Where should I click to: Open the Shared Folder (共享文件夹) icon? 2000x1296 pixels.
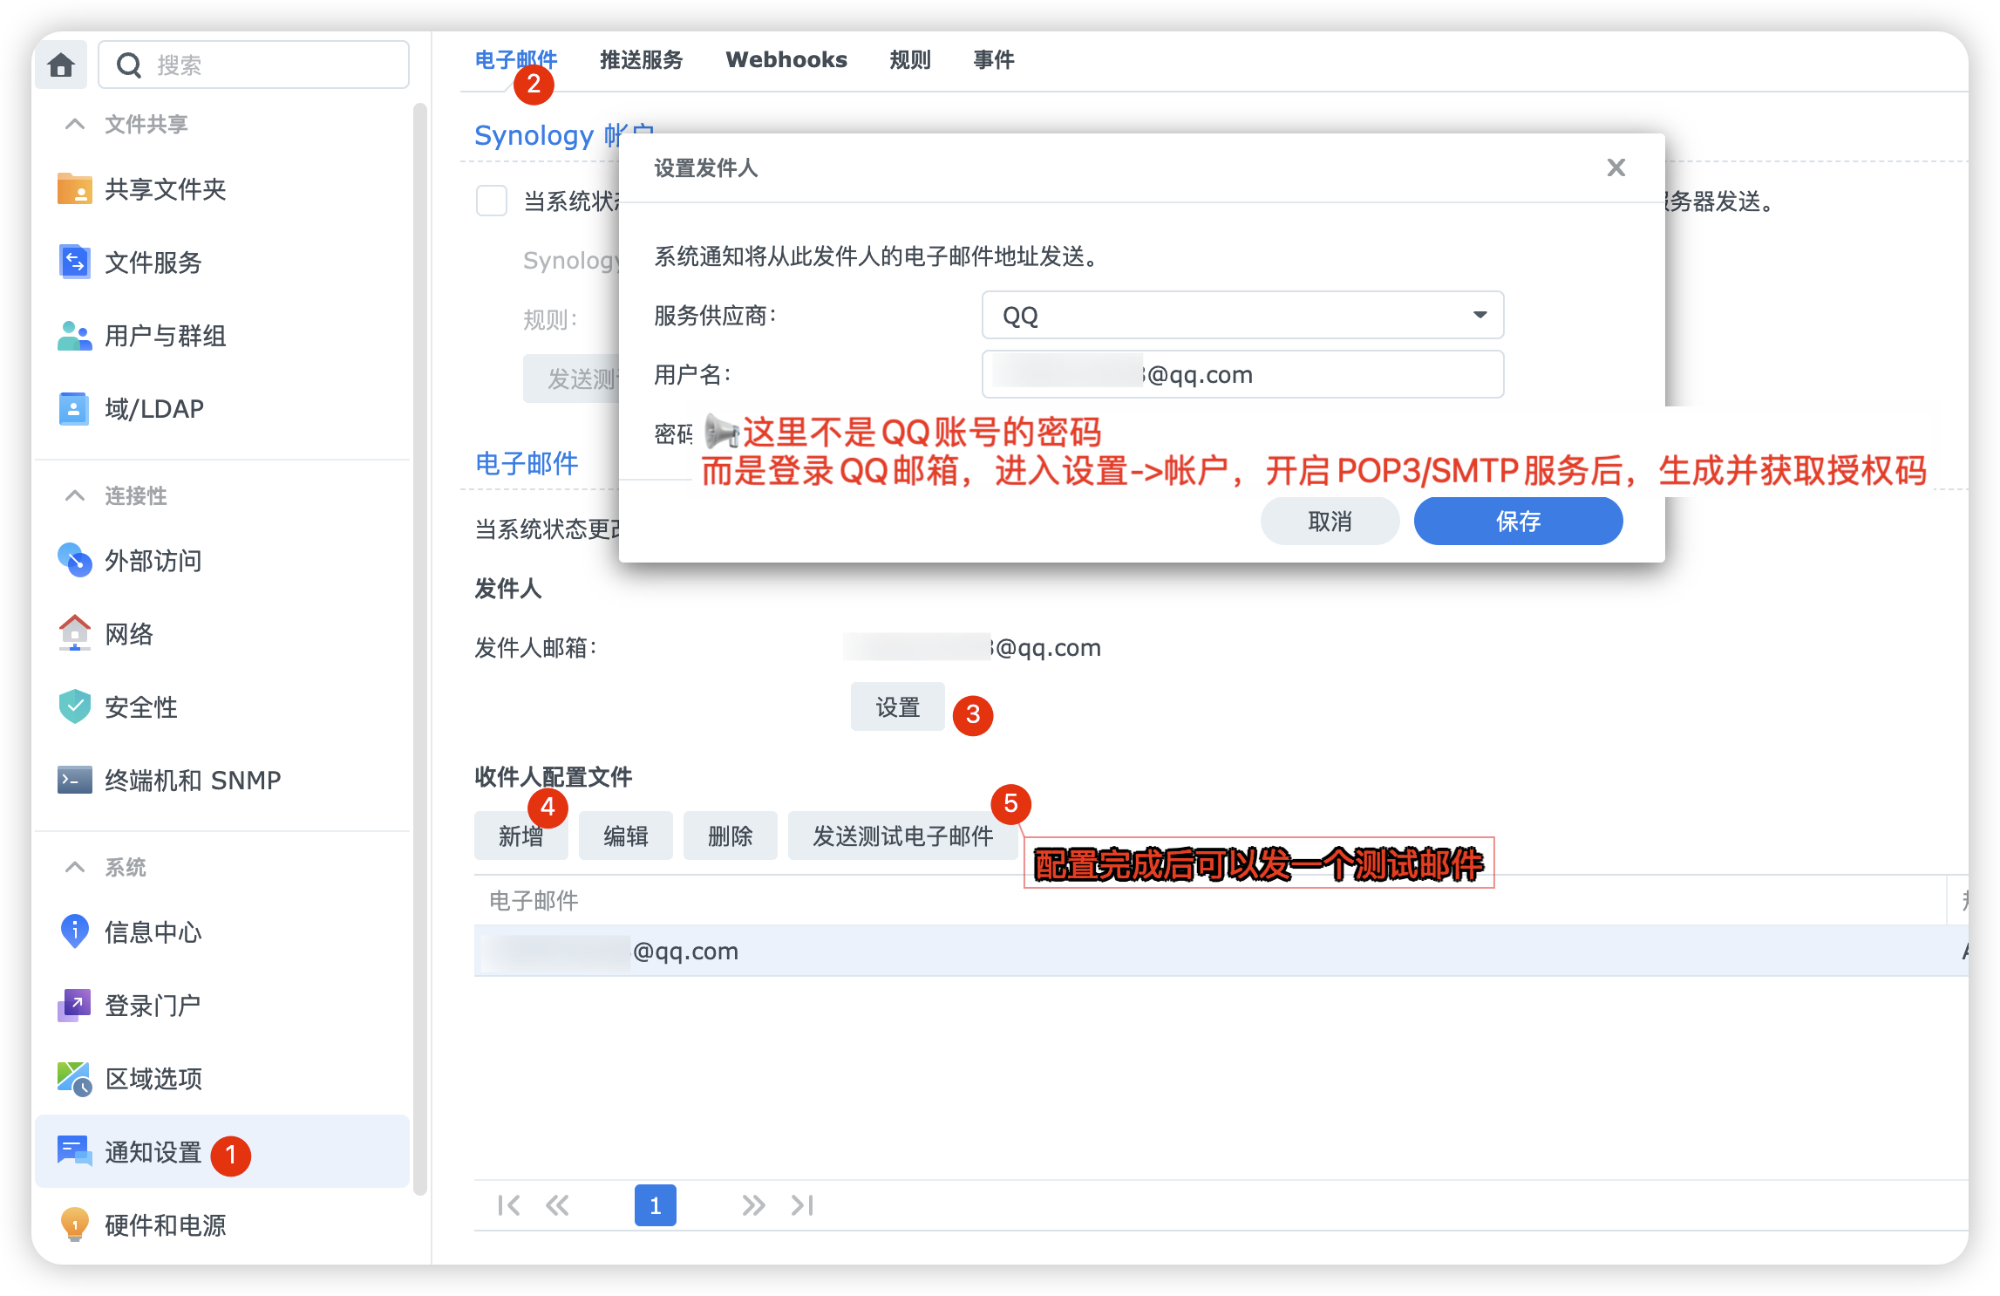(x=74, y=188)
